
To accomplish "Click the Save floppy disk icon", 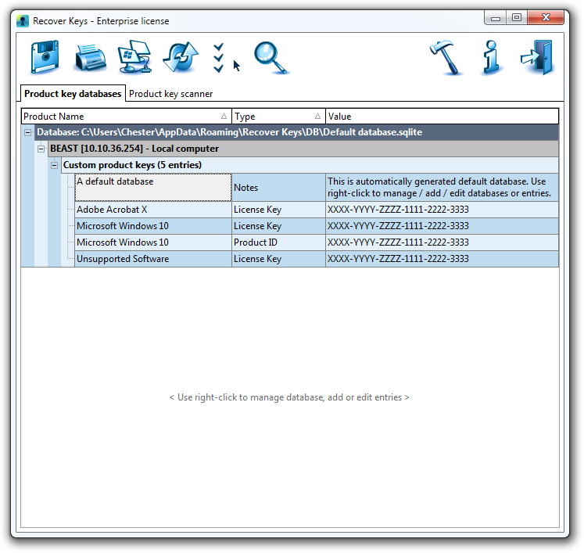I will tap(45, 57).
